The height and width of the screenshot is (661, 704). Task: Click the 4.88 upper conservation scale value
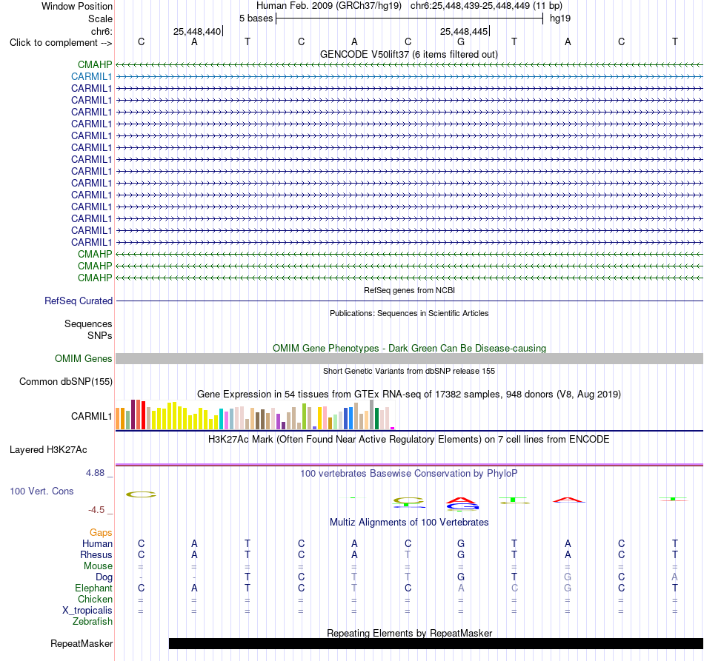(95, 473)
